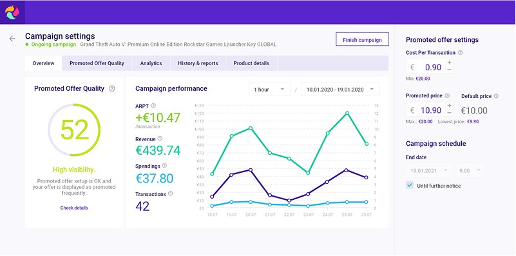Click the ARPT value +€10.47
The height and width of the screenshot is (256, 516).
[x=158, y=117]
